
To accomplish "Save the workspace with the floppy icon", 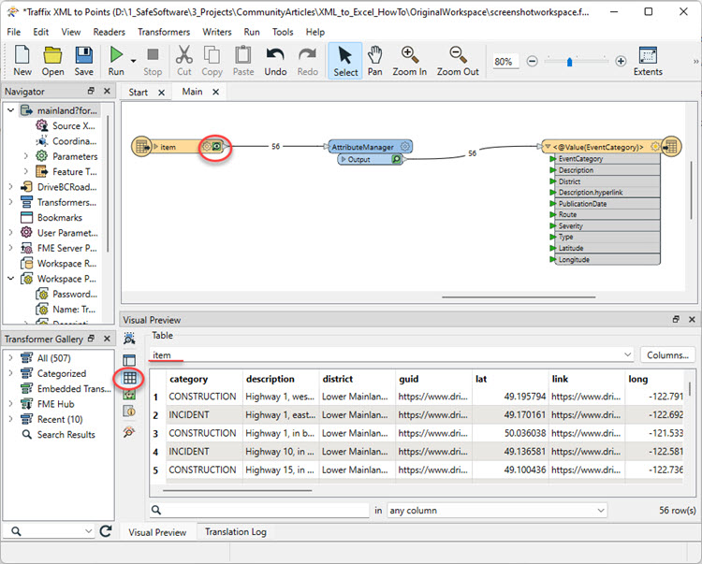I will [x=83, y=61].
